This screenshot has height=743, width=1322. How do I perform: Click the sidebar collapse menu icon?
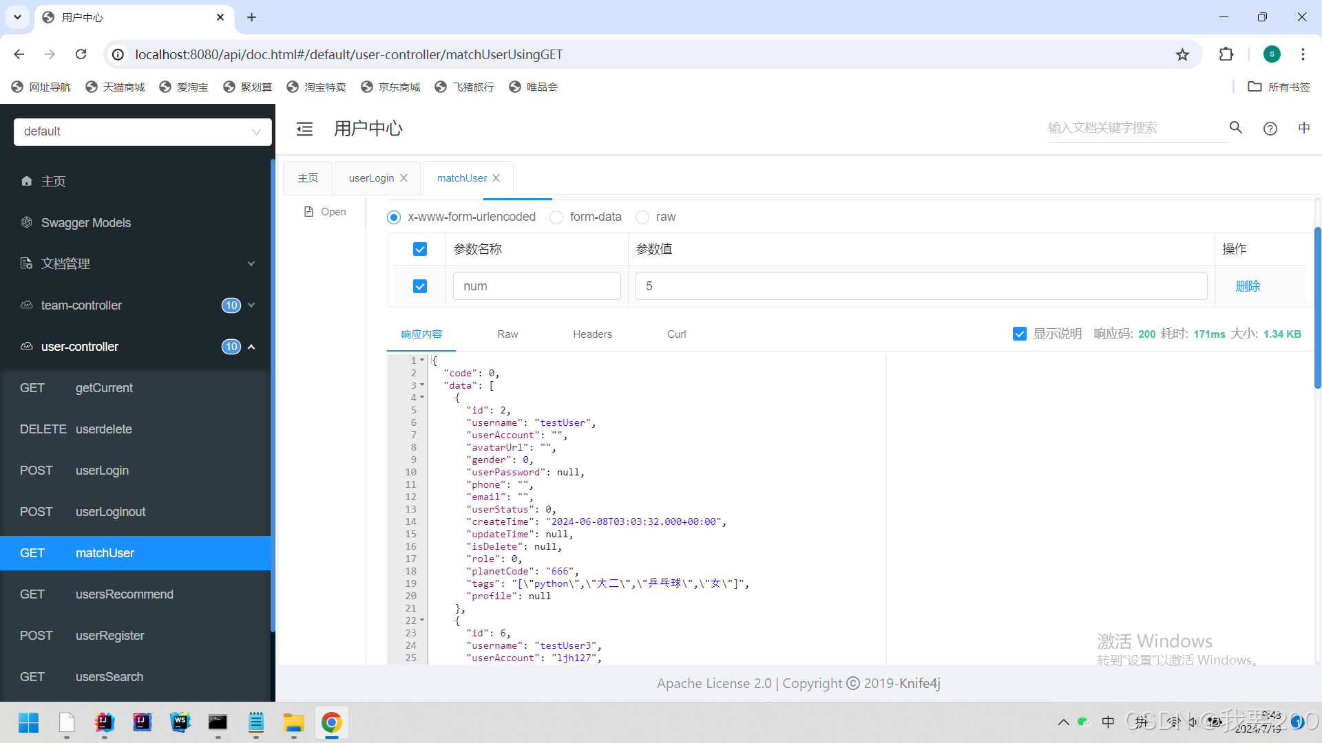(304, 129)
